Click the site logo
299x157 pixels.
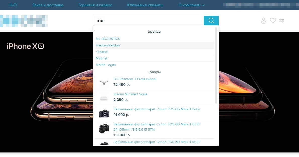(x=24, y=21)
